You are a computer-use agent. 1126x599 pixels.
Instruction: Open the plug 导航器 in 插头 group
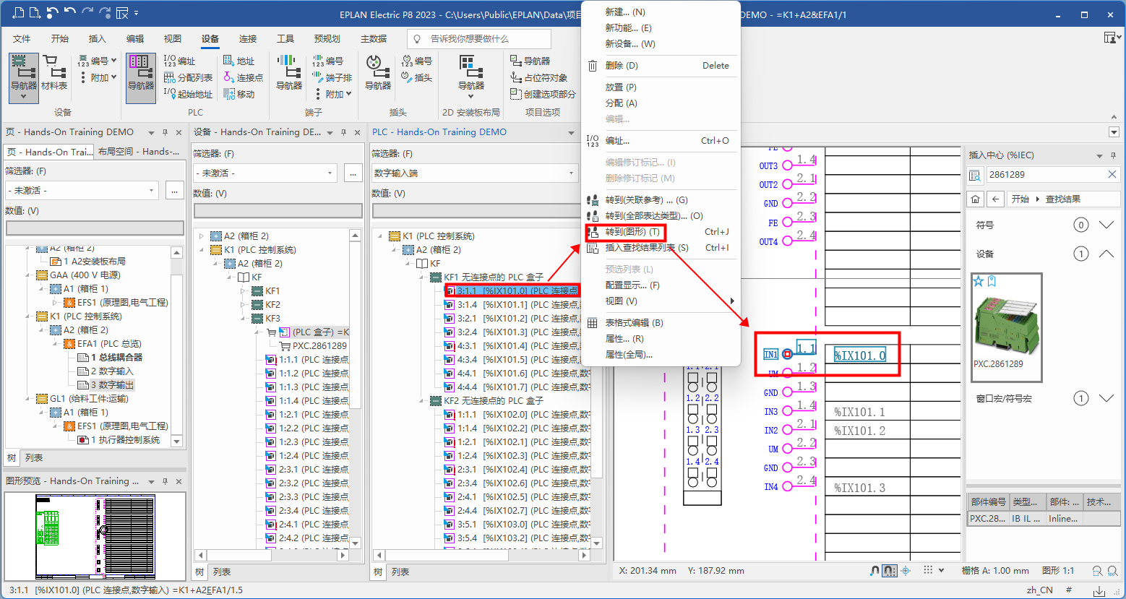pyautogui.click(x=377, y=72)
